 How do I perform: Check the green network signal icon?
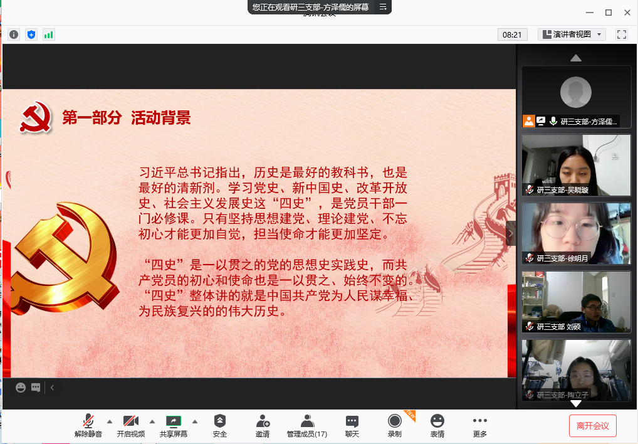pos(48,34)
